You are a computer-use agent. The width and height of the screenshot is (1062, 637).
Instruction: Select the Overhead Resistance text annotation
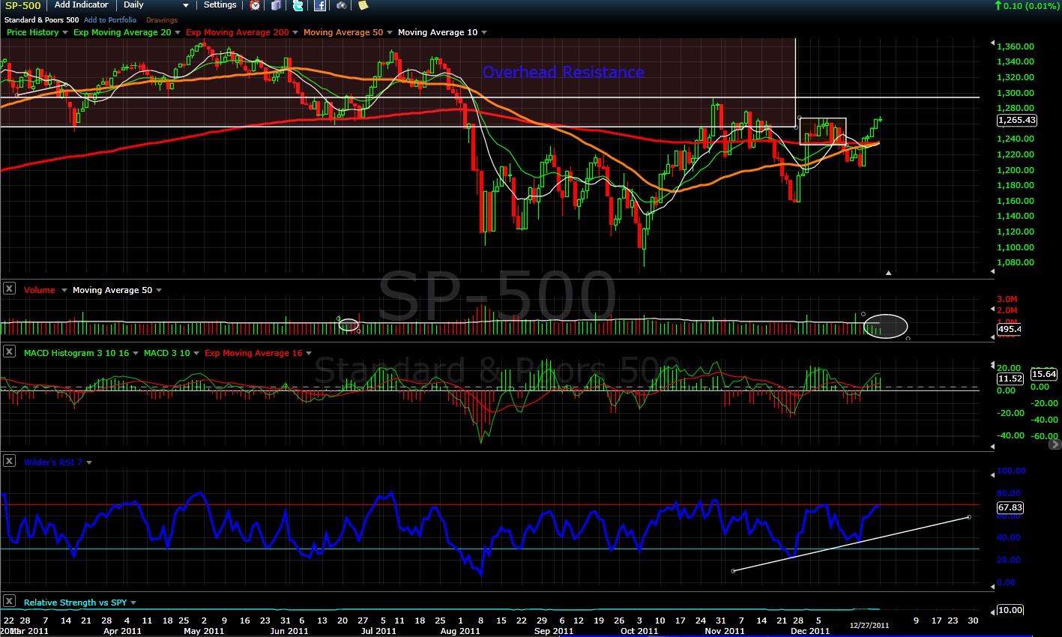563,72
